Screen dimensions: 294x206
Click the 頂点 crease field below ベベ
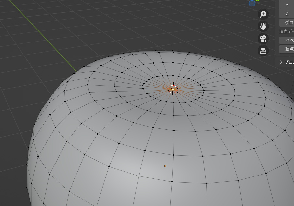(287, 49)
